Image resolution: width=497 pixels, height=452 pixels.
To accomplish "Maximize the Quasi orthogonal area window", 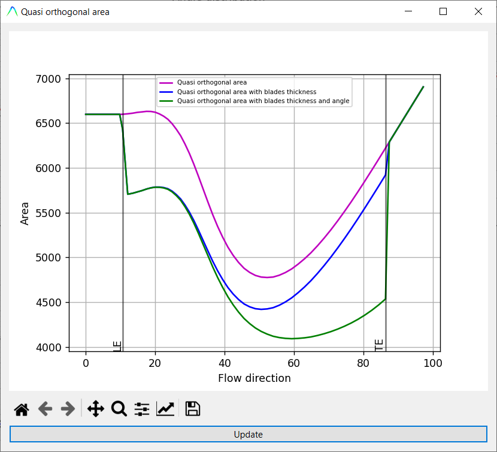I will click(x=443, y=11).
